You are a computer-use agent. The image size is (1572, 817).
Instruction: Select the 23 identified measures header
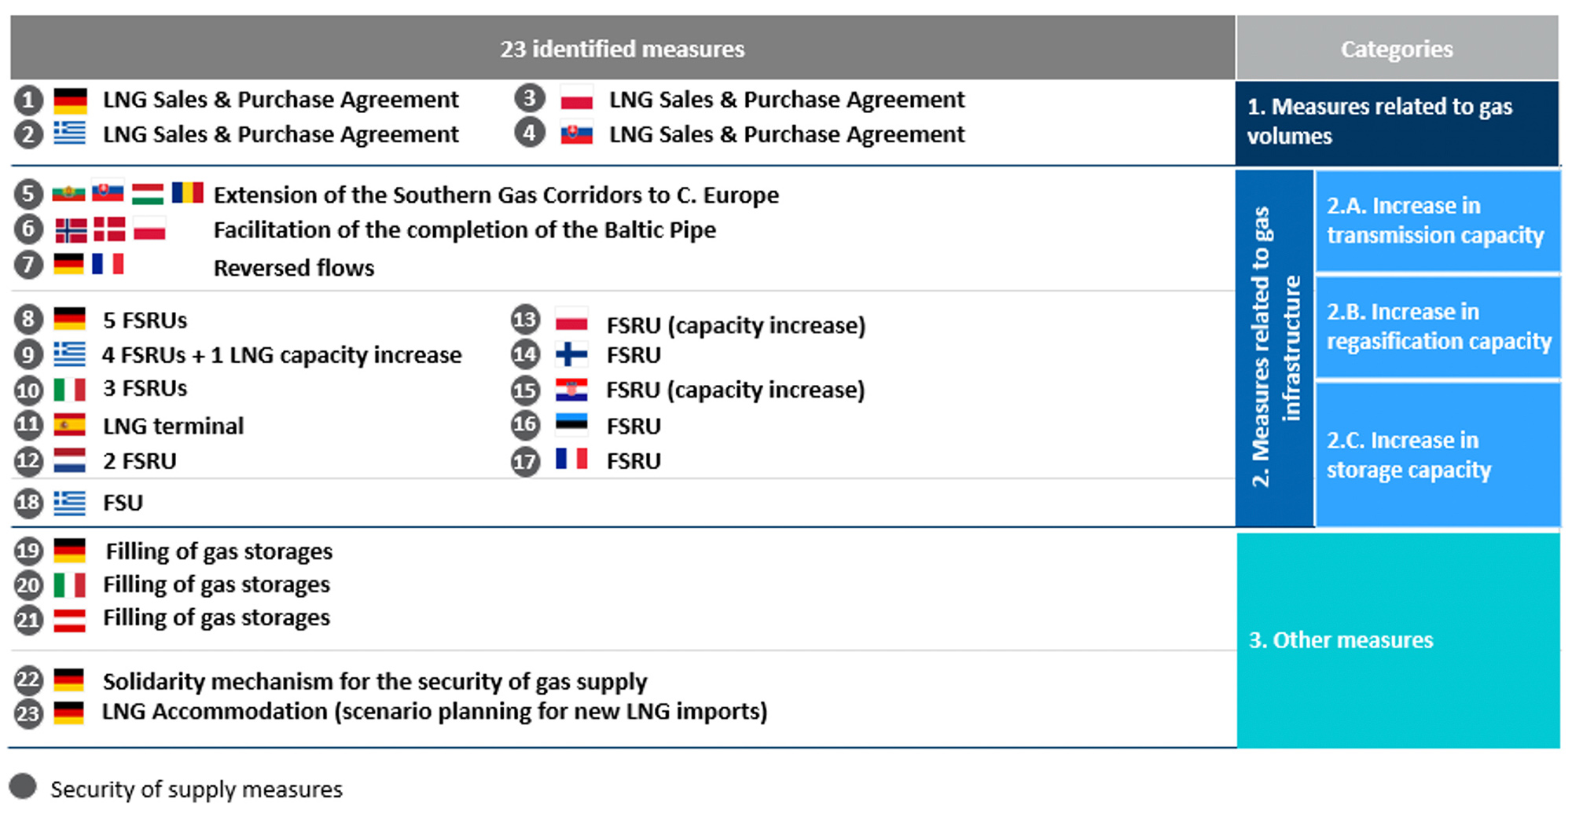622,49
